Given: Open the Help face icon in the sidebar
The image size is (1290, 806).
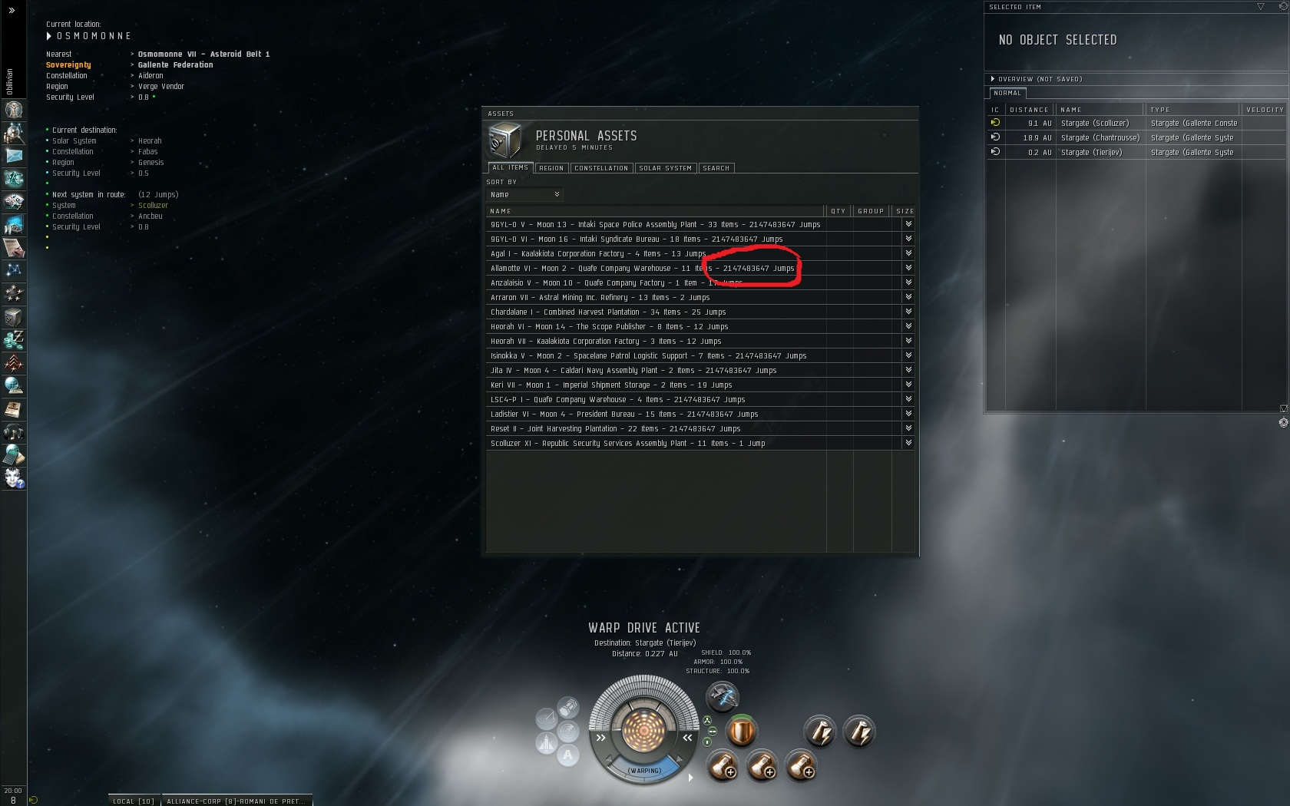Looking at the screenshot, I should pos(14,479).
